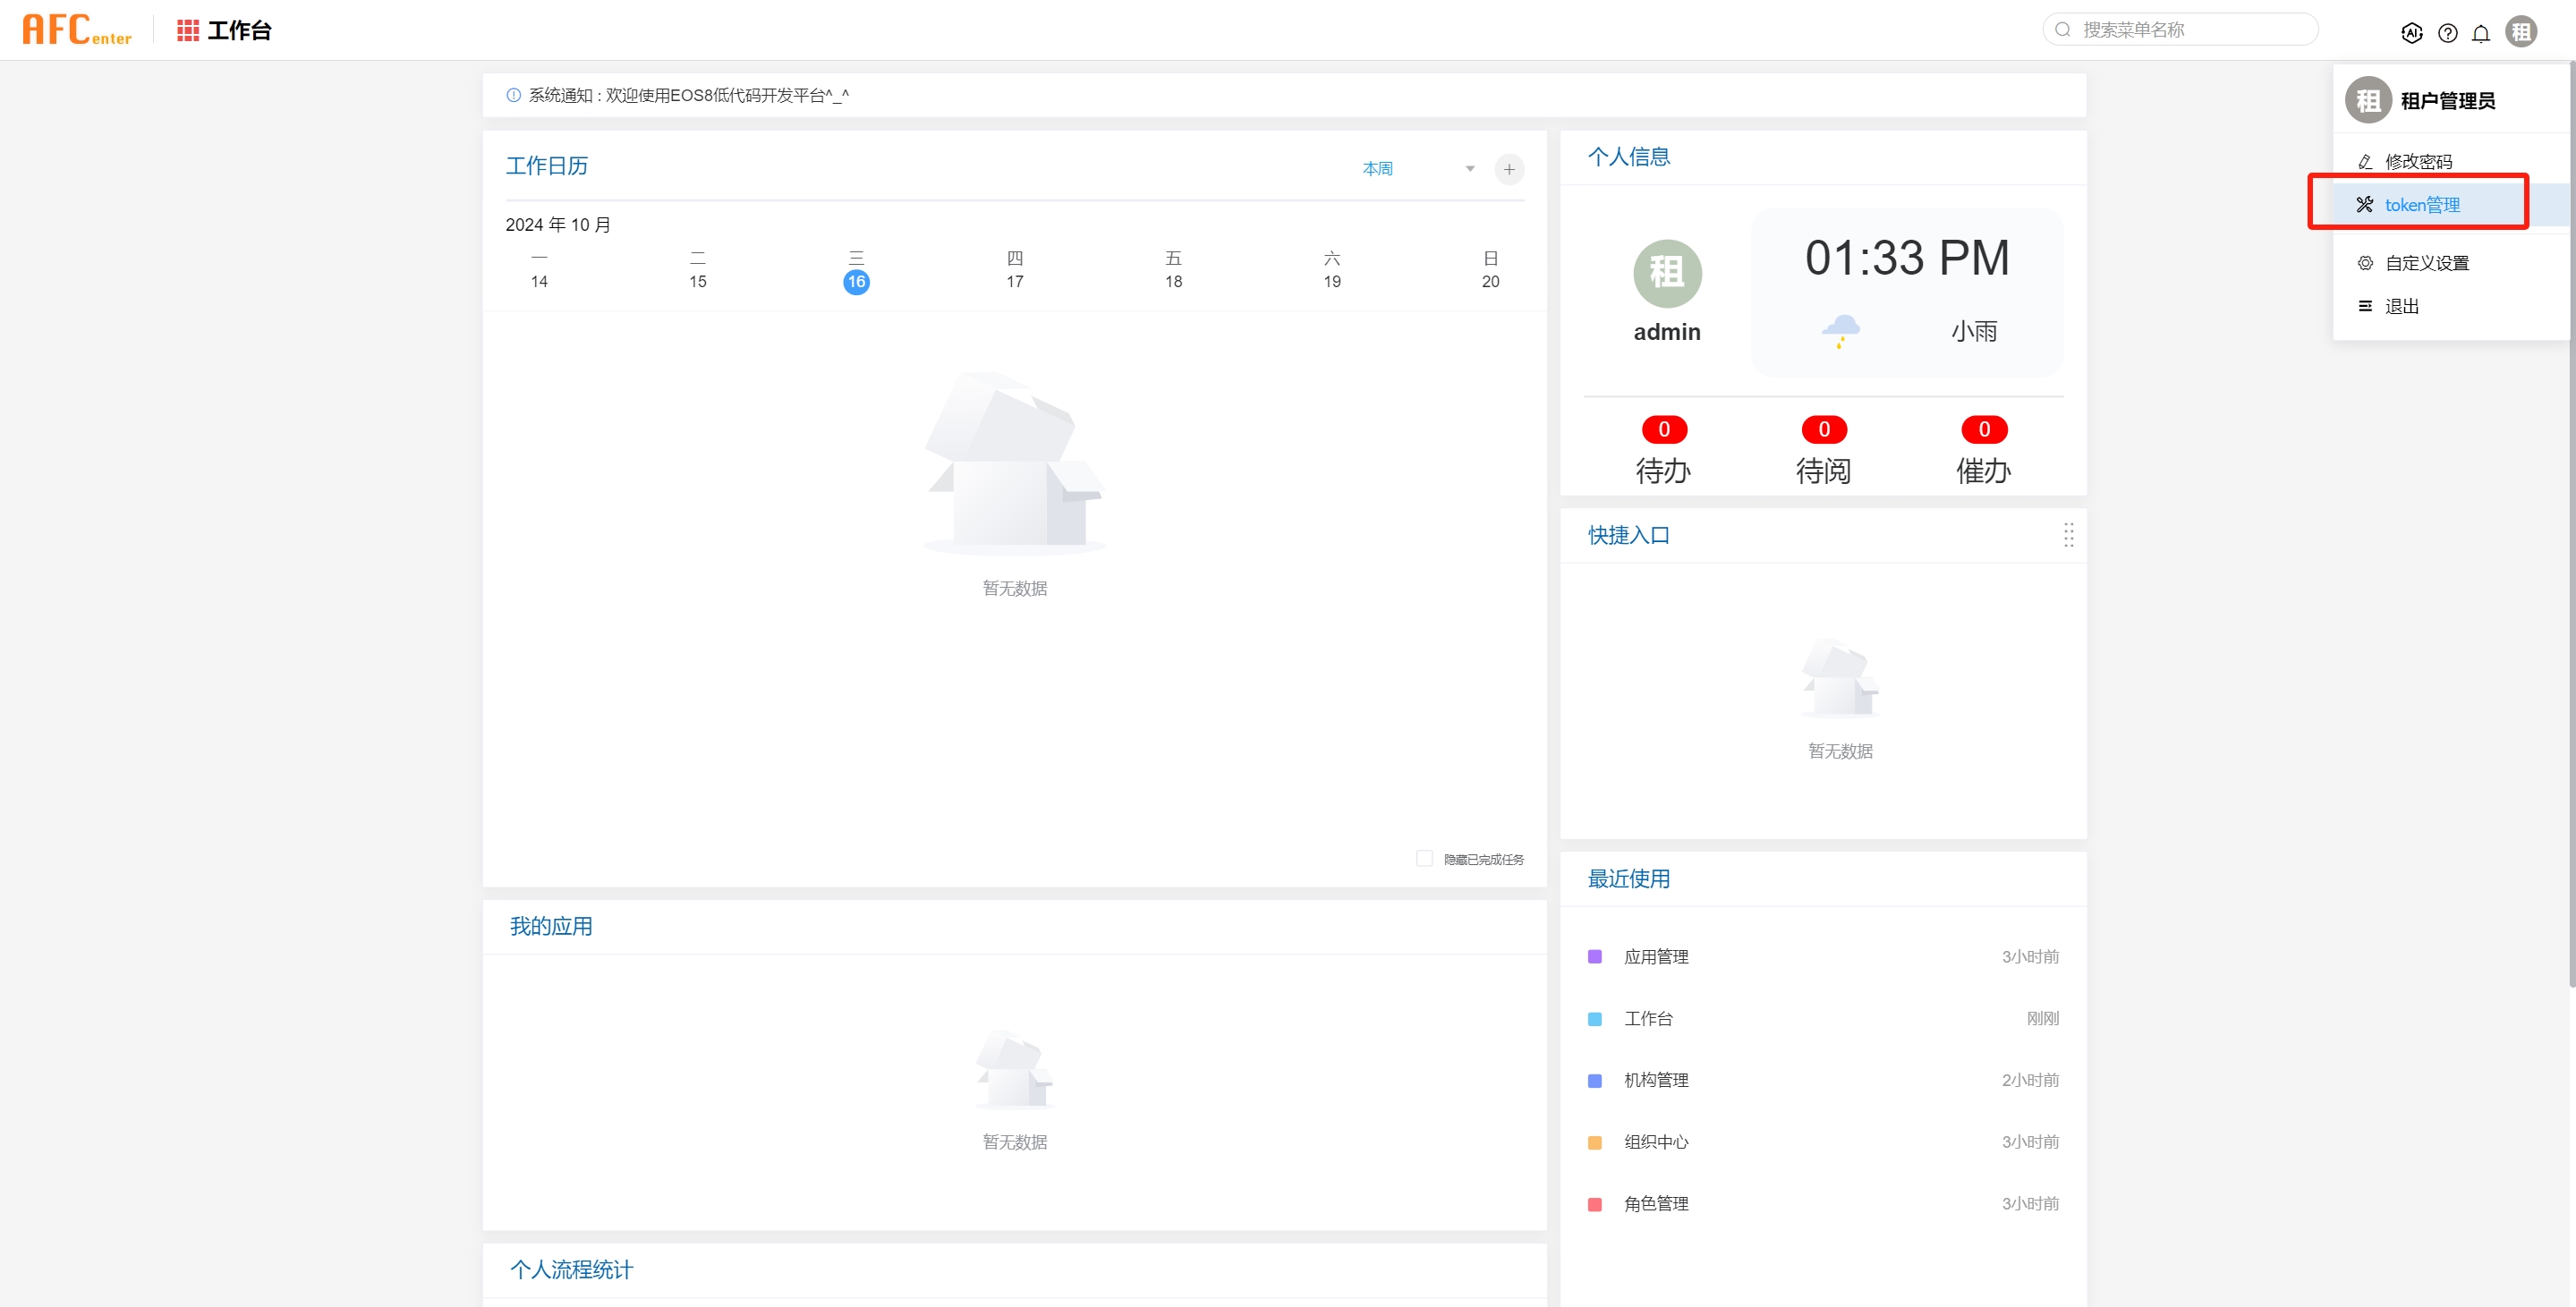The image size is (2576, 1307).
Task: Open the red grid app menu icon
Action: (187, 30)
